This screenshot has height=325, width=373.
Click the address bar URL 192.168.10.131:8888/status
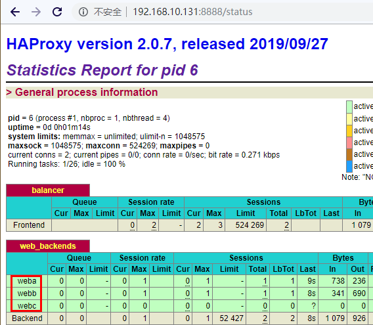click(x=192, y=12)
